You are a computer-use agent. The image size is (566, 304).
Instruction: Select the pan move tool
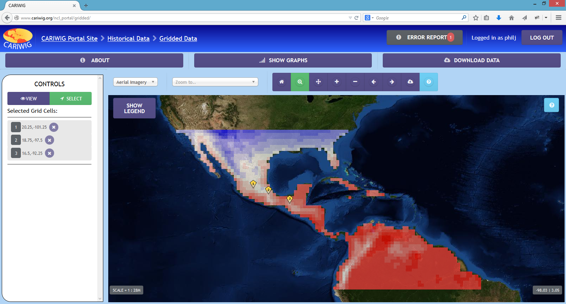coord(318,82)
